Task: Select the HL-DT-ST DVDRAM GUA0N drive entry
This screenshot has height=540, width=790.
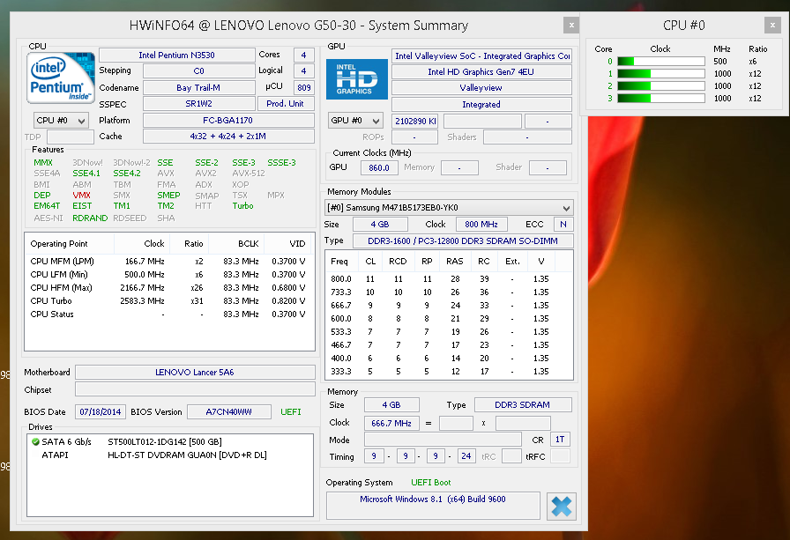Action: point(187,455)
